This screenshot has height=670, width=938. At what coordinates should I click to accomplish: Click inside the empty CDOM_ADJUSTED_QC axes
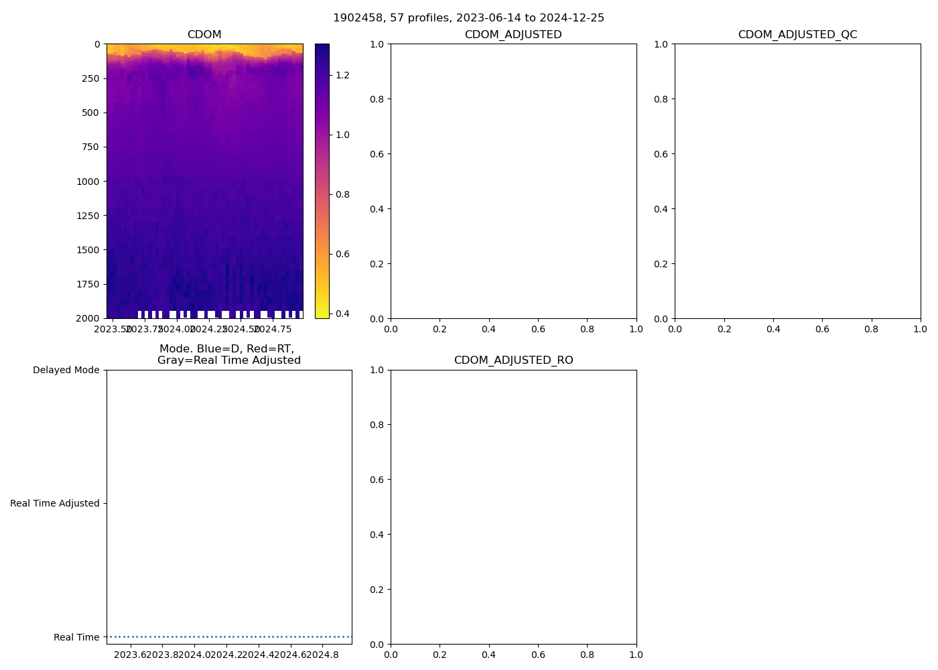pyautogui.click(x=797, y=181)
